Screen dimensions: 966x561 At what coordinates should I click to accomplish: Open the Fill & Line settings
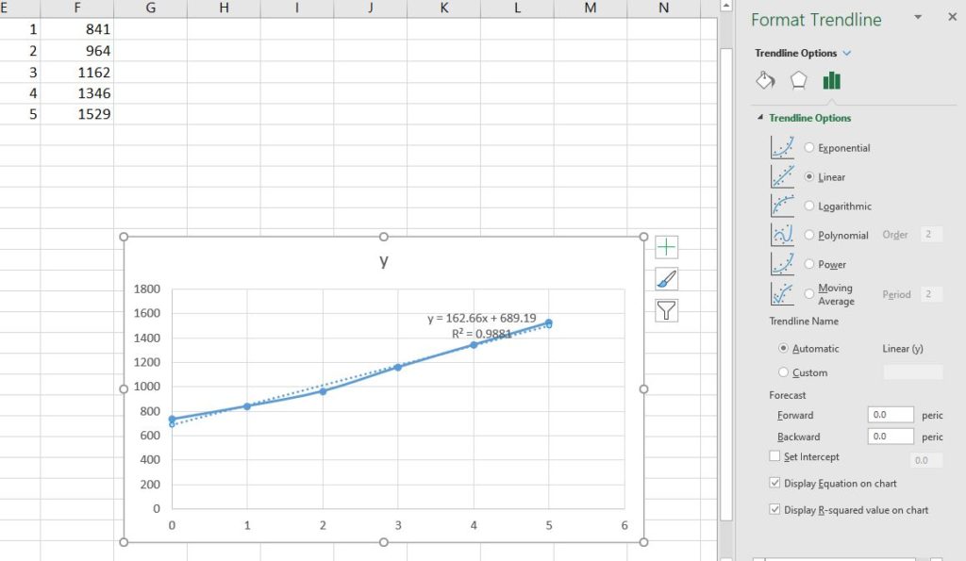coord(765,80)
